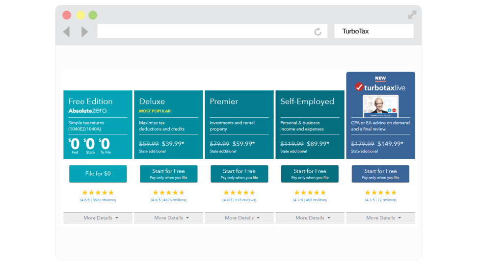Go back with the browser back arrow
The width and height of the screenshot is (477, 265).
pos(67,31)
